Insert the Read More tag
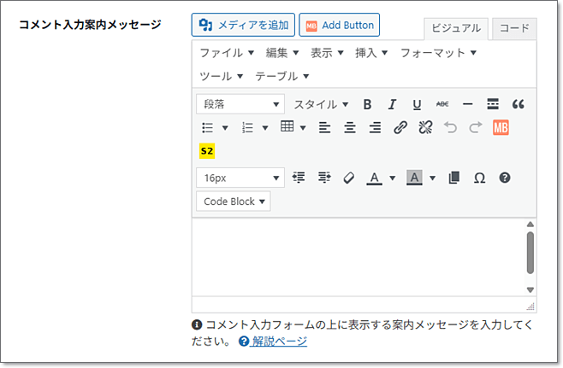This screenshot has width=563, height=368. 493,104
